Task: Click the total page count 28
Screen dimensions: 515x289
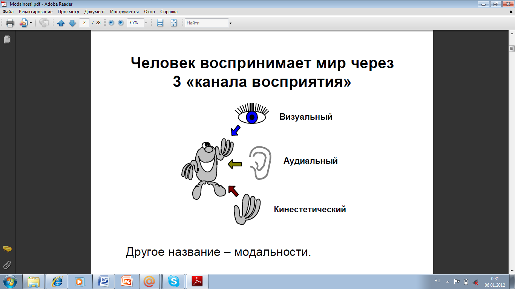Action: pos(98,23)
